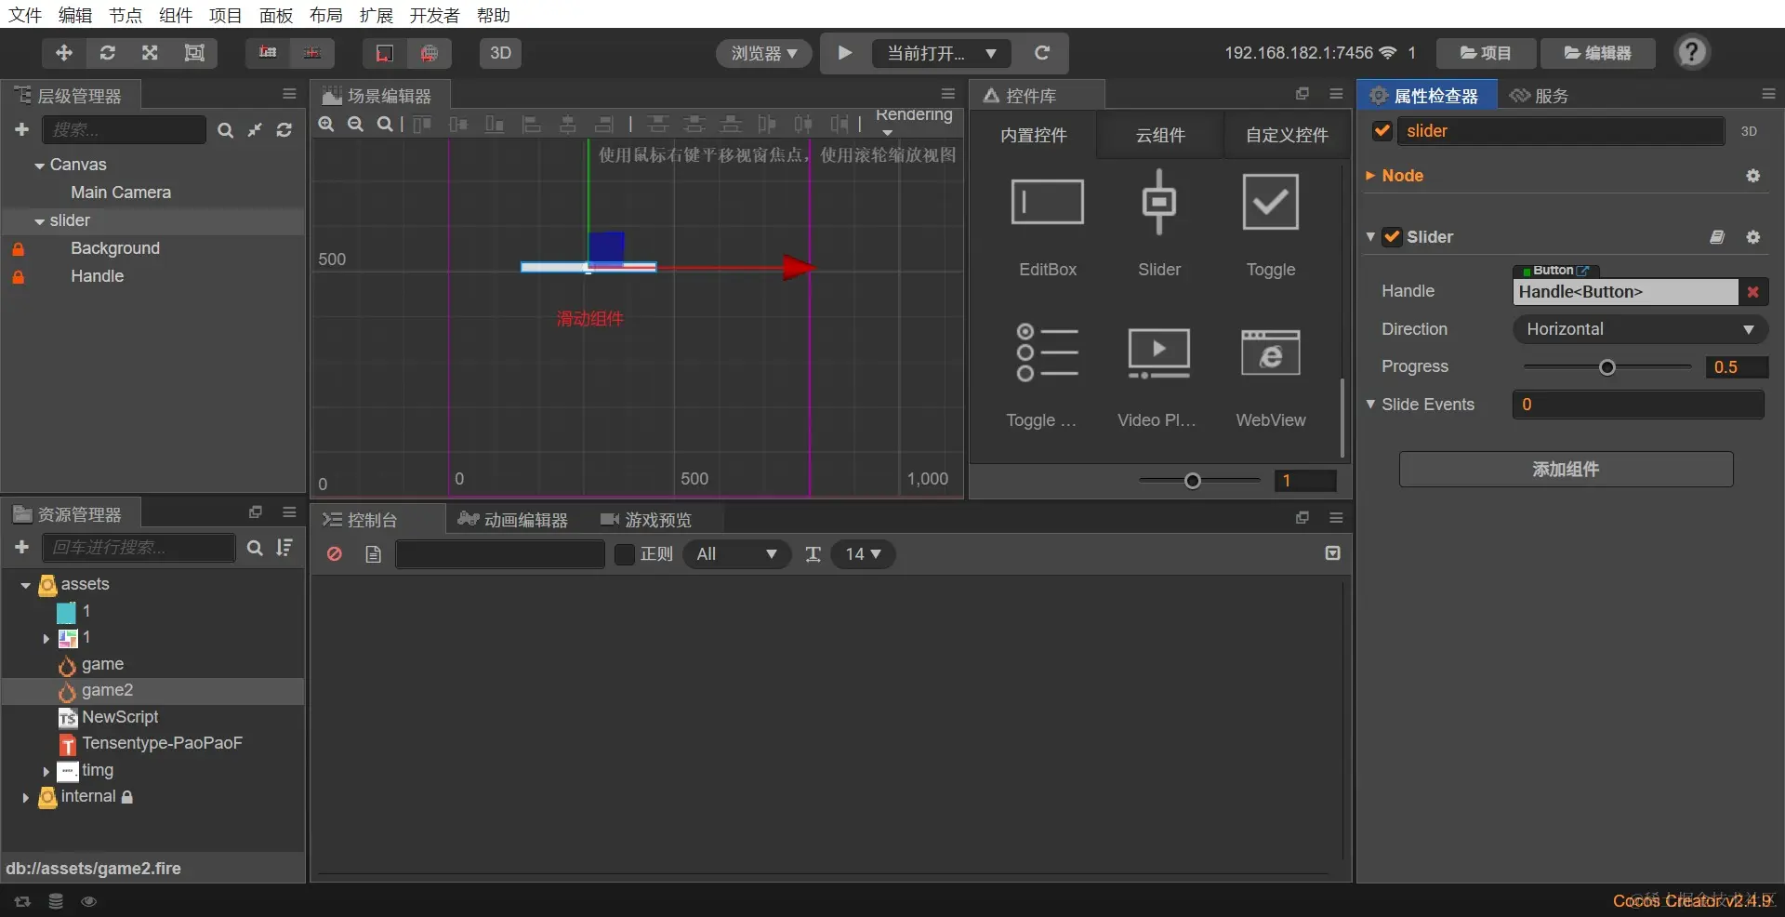The image size is (1785, 917).
Task: Click the hierarchy search field
Action: click(x=125, y=129)
